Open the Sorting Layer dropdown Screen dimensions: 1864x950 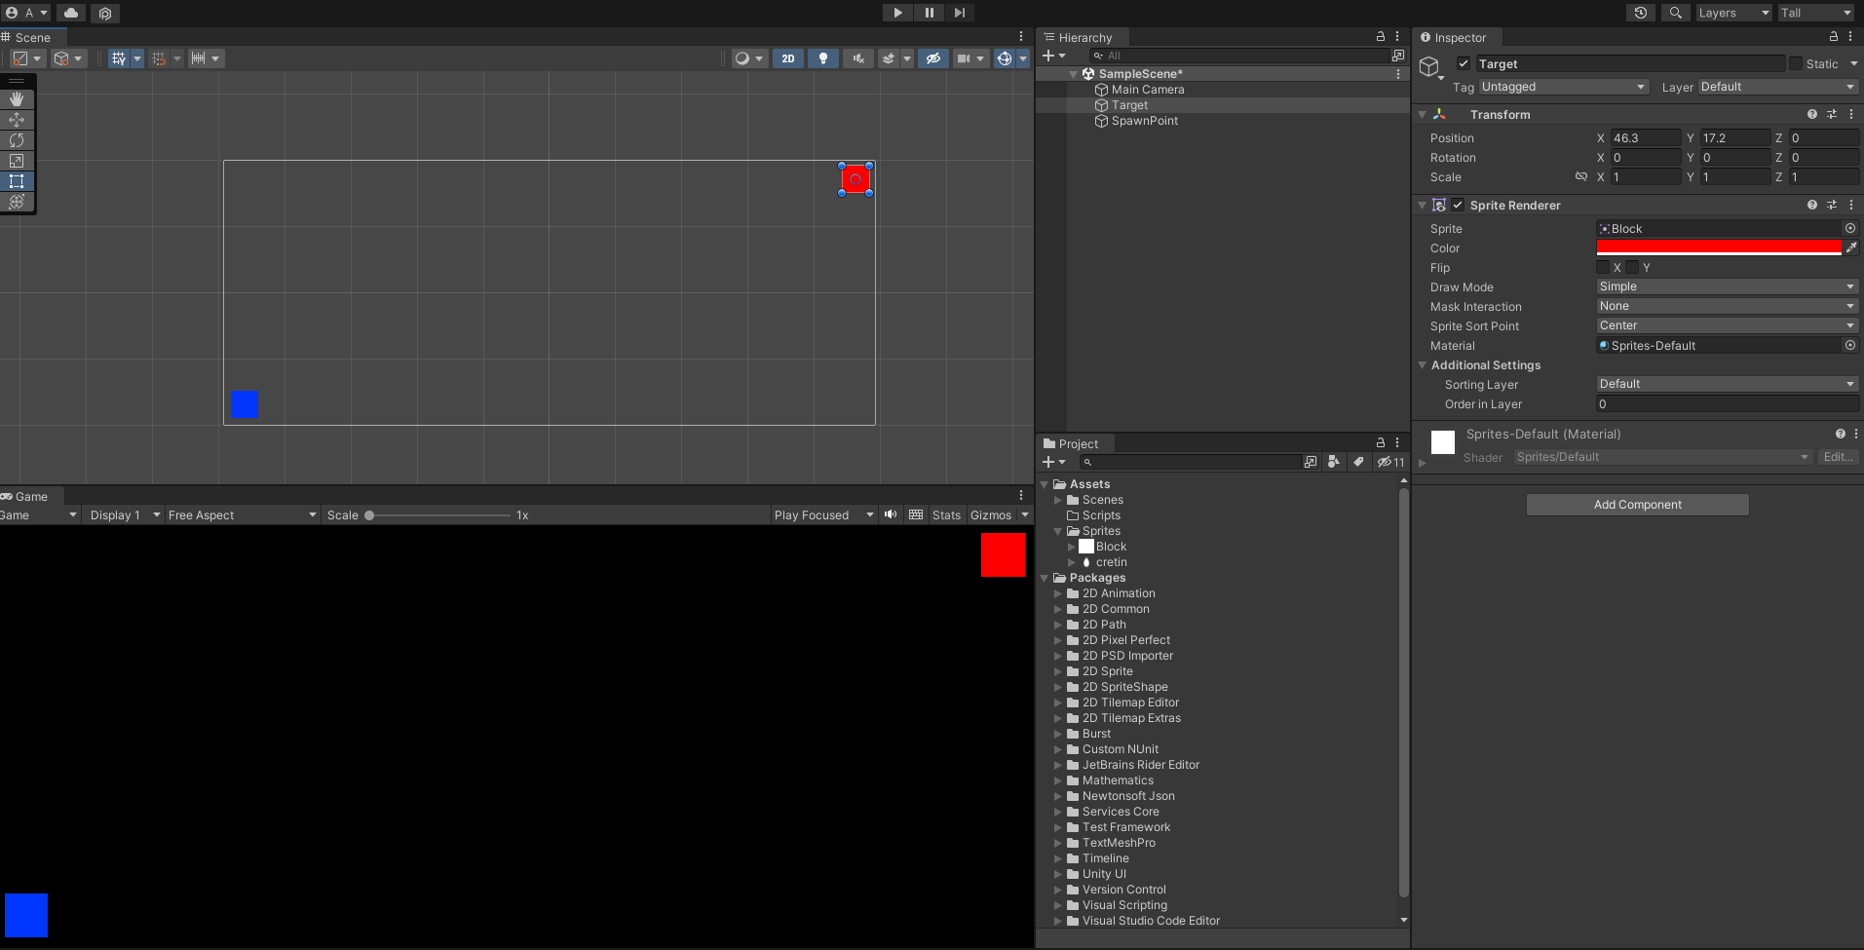(x=1726, y=384)
